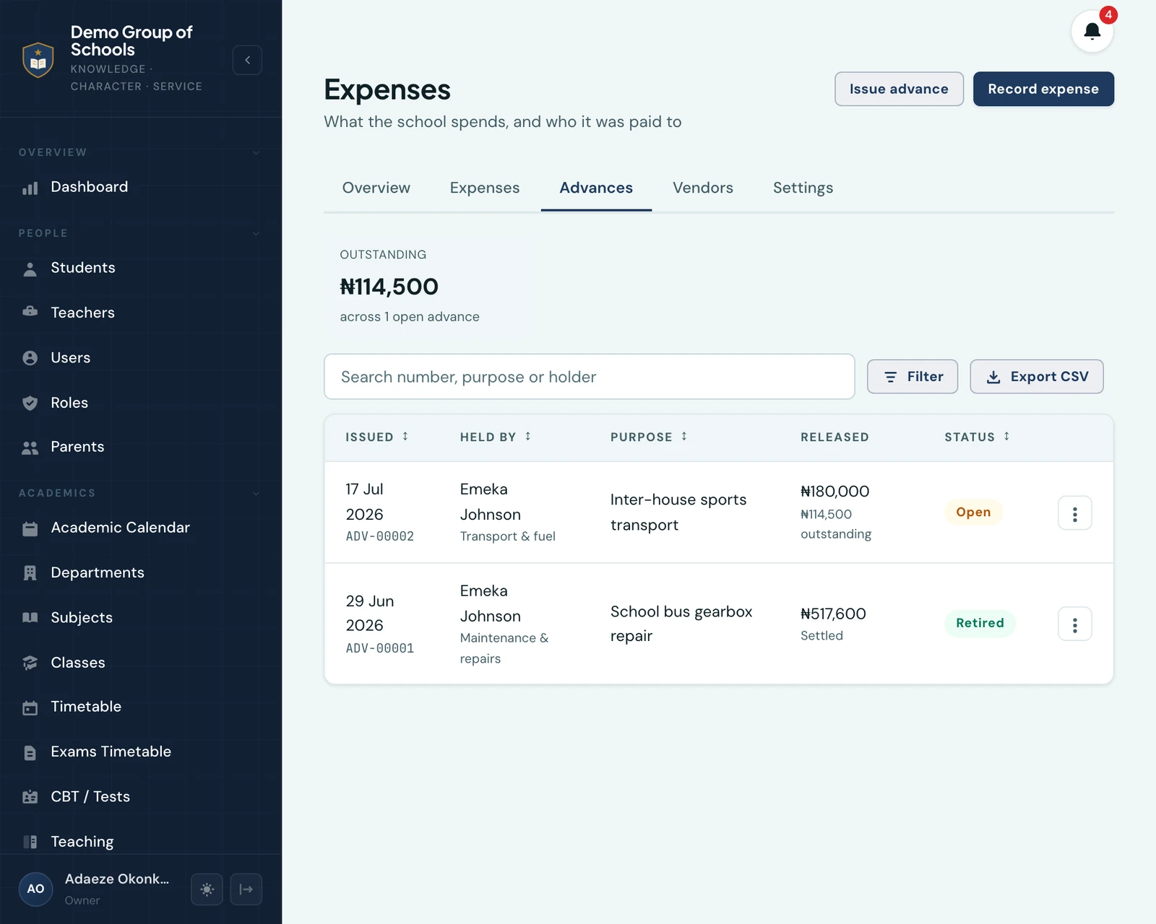Screen dimensions: 1156x924
Task: Open CBT / Tests
Action: tap(141, 797)
